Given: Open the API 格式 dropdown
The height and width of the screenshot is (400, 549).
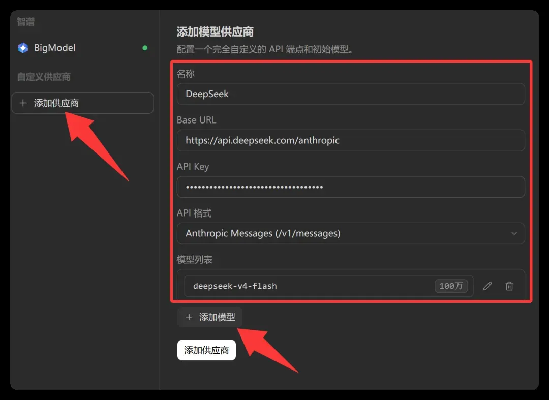Looking at the screenshot, I should (350, 233).
